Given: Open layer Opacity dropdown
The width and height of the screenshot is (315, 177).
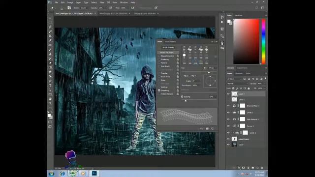Looking at the screenshot, I should tap(265, 84).
